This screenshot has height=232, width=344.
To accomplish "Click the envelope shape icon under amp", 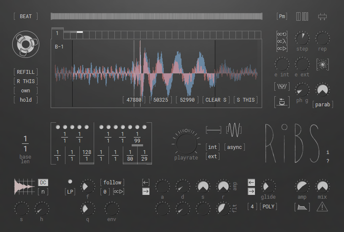I will tap(302, 207).
